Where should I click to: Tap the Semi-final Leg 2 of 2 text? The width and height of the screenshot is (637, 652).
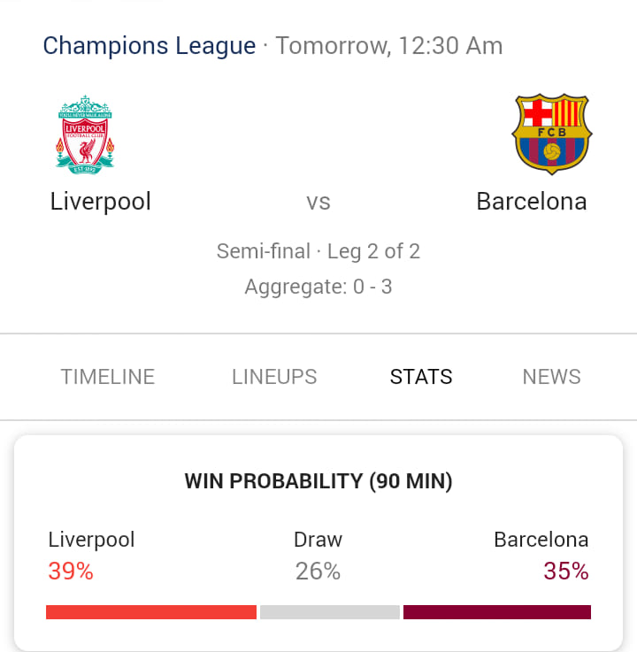318,251
